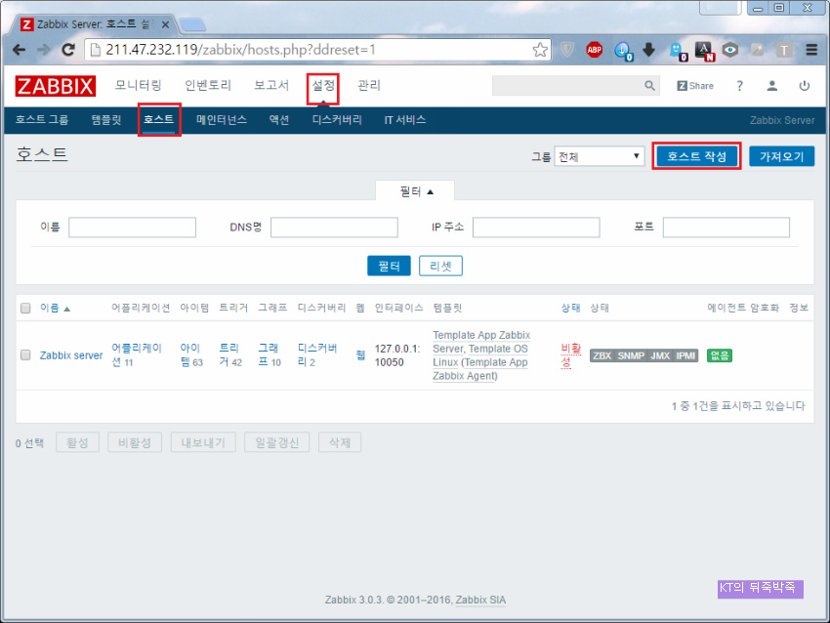Open the 보고서 menu

271,85
